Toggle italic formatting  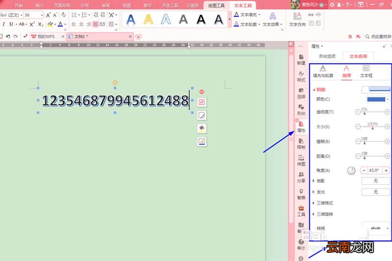pyautogui.click(x=3, y=24)
